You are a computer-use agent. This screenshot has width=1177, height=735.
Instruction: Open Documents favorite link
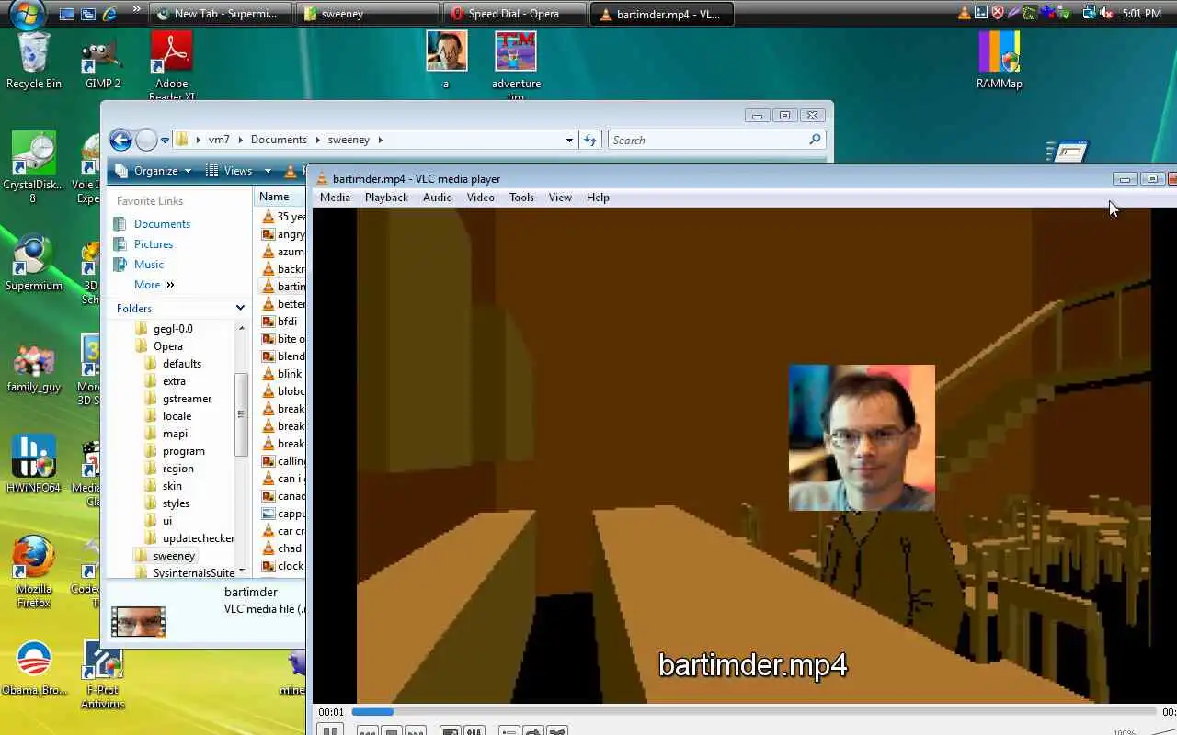coord(152,224)
